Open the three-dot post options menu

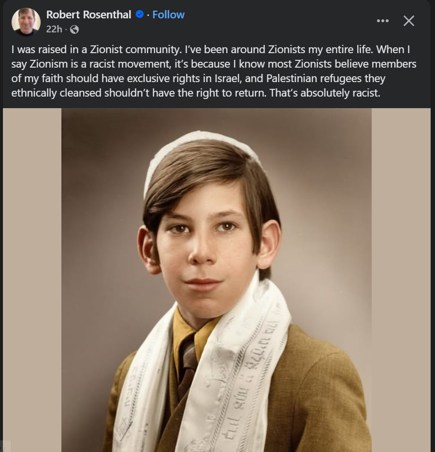click(382, 21)
